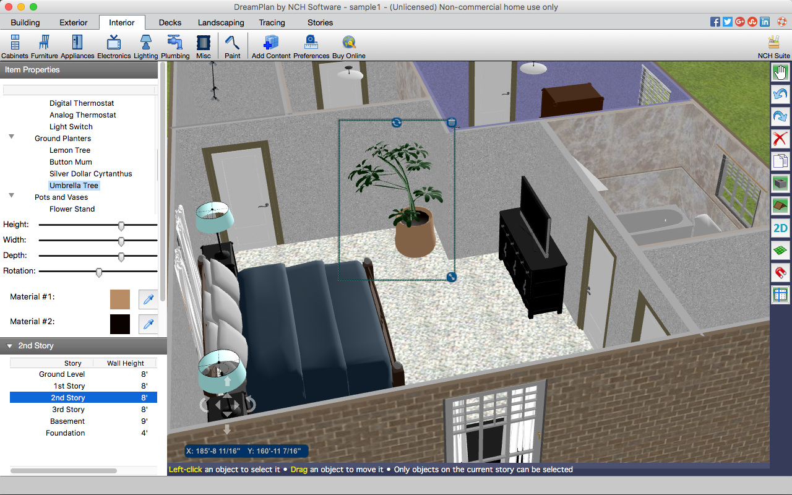Click the Electronics toolbar icon
The image size is (792, 495).
tap(114, 46)
